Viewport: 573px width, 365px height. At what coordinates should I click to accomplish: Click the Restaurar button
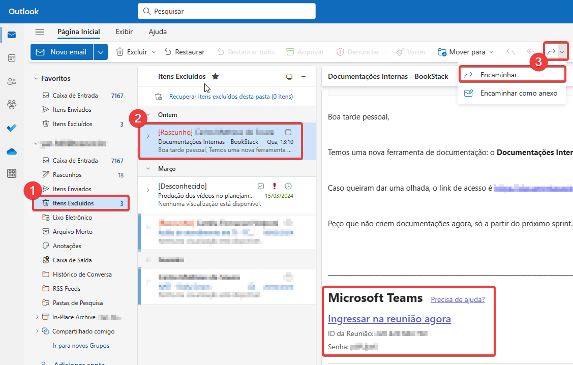point(185,52)
